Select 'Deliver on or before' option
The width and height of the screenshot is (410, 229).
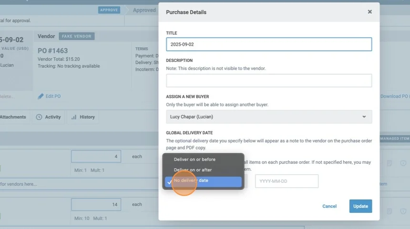(x=195, y=159)
